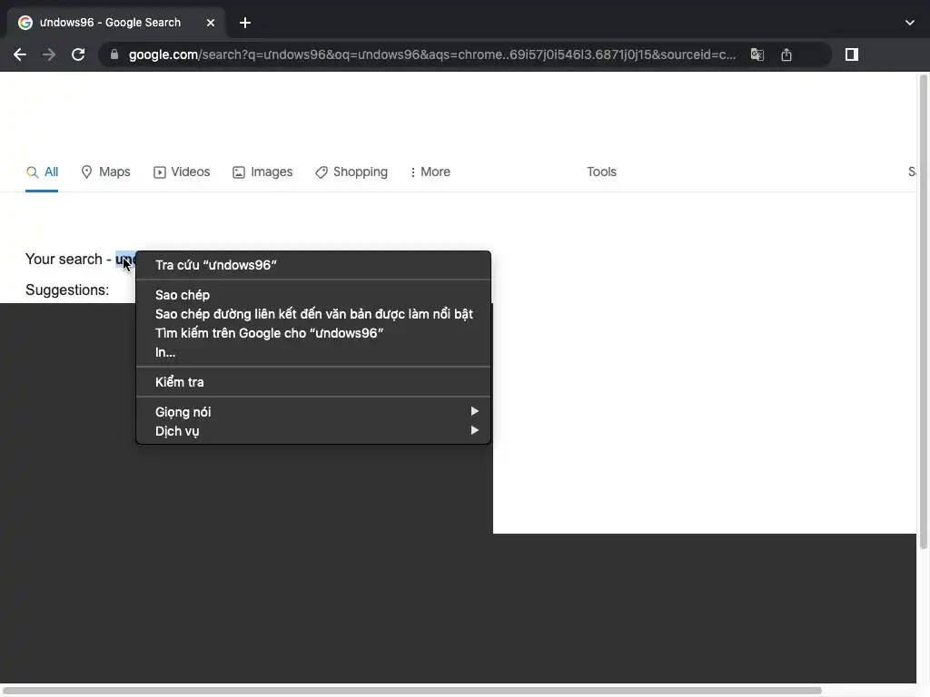Expand the Giọng nói submenu
The height and width of the screenshot is (697, 930).
pos(313,411)
